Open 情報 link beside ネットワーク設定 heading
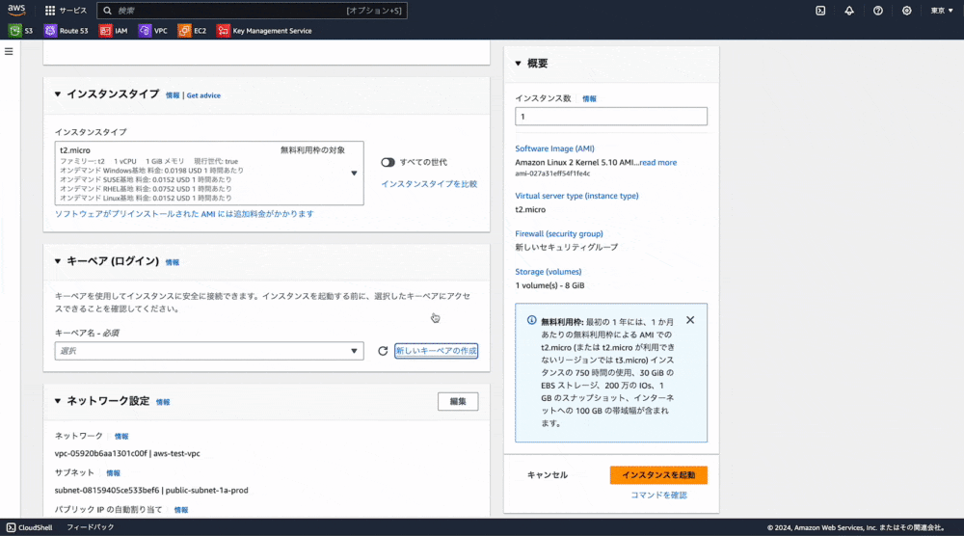 tap(163, 402)
